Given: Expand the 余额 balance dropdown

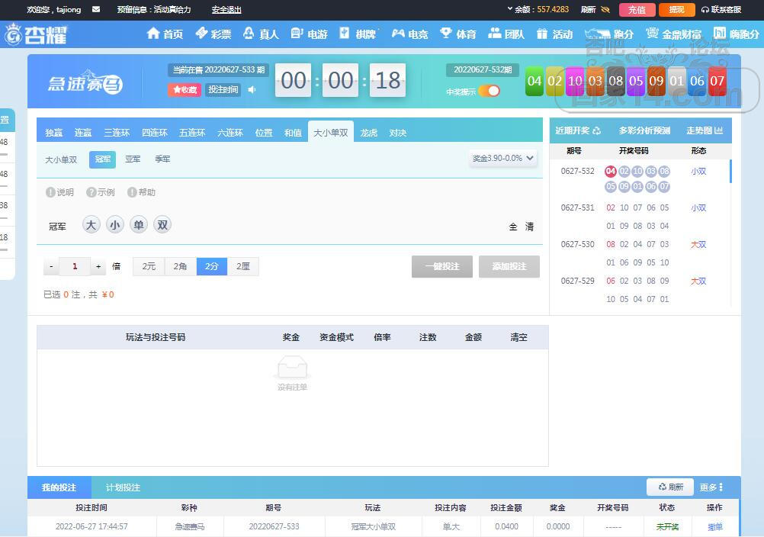Looking at the screenshot, I should [x=510, y=9].
